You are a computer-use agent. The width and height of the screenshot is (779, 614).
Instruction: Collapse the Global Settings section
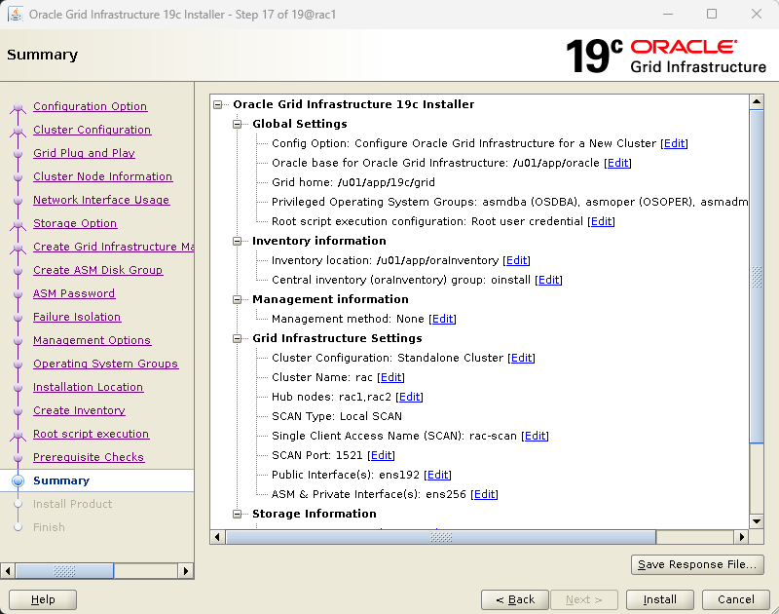(237, 124)
